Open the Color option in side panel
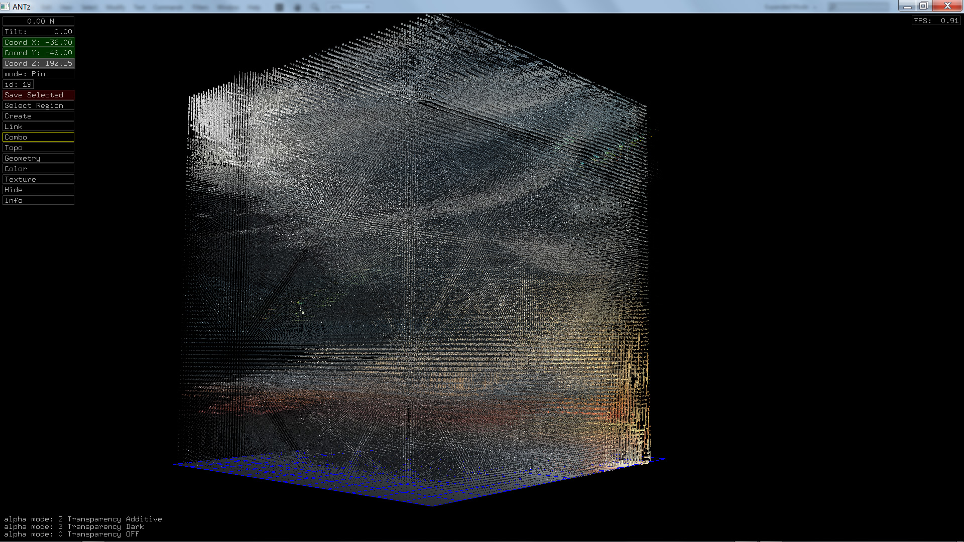The width and height of the screenshot is (964, 542). (38, 169)
